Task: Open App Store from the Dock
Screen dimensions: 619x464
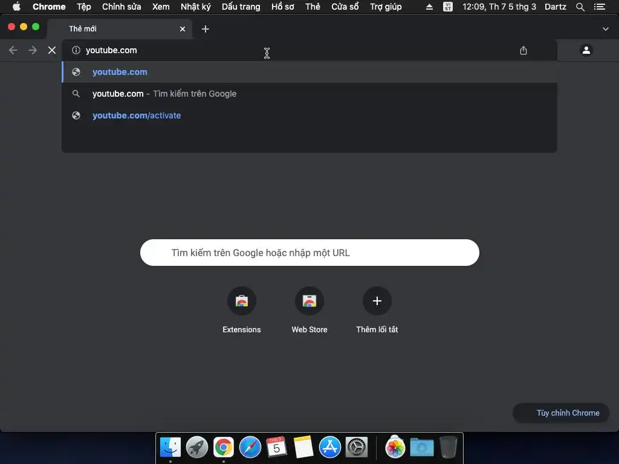Action: 329,447
